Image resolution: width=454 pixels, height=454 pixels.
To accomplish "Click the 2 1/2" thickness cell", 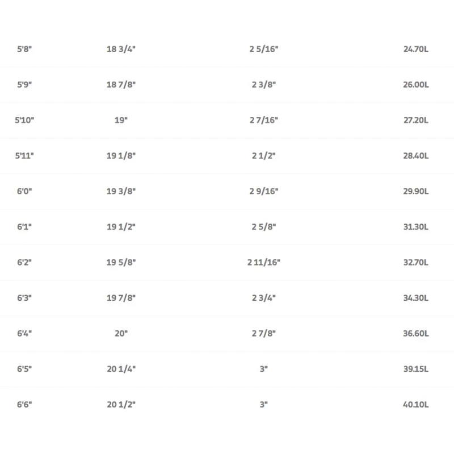I will pos(264,156).
